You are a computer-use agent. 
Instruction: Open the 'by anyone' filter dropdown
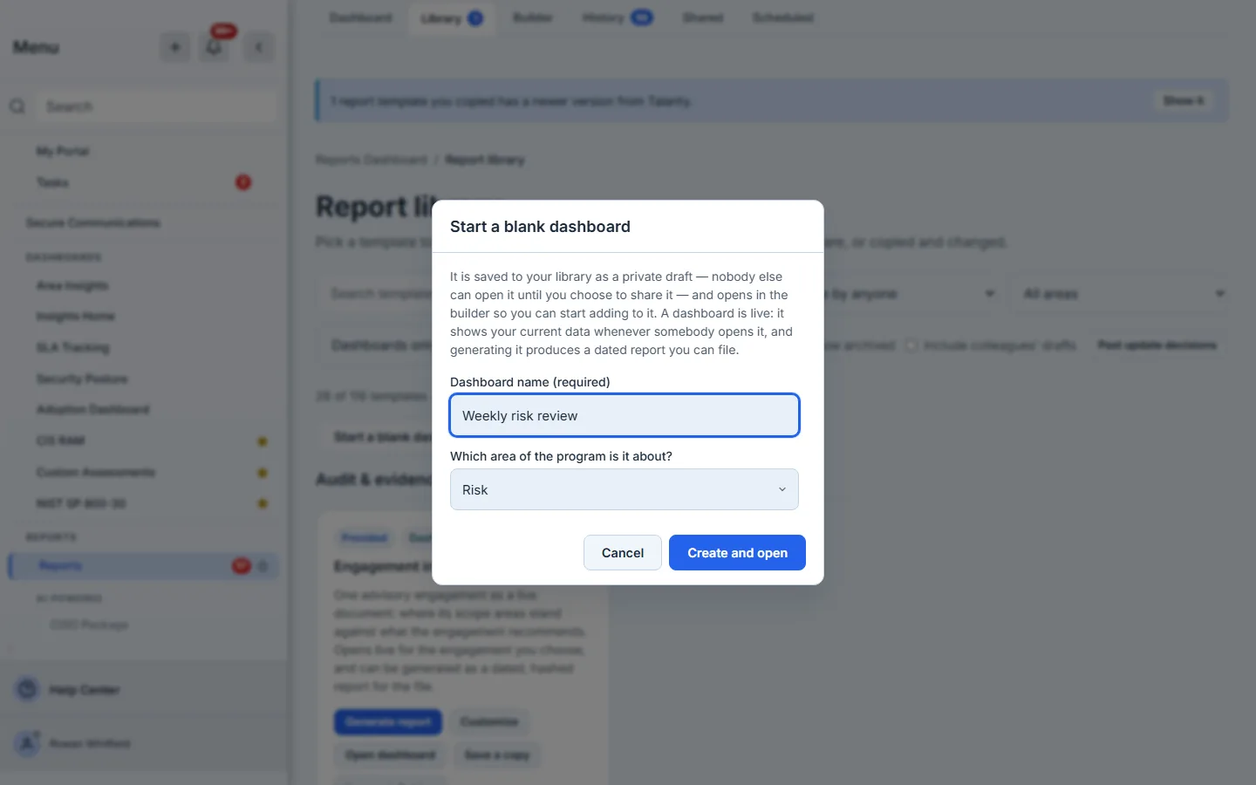907,294
